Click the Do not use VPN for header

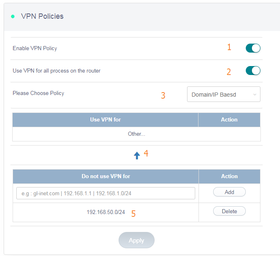(x=106, y=177)
